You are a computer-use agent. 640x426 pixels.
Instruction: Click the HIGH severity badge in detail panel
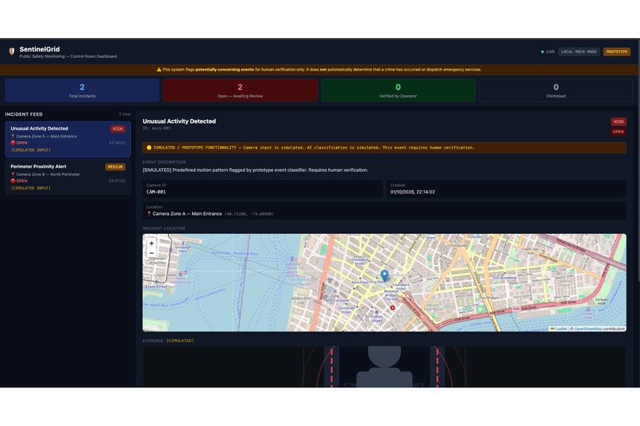coord(619,121)
